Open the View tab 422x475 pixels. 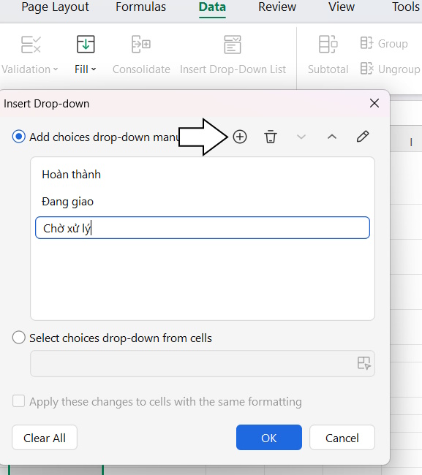[x=342, y=7]
